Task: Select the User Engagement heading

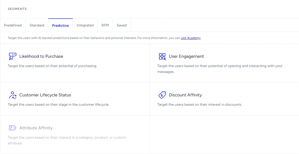Action: (x=186, y=56)
